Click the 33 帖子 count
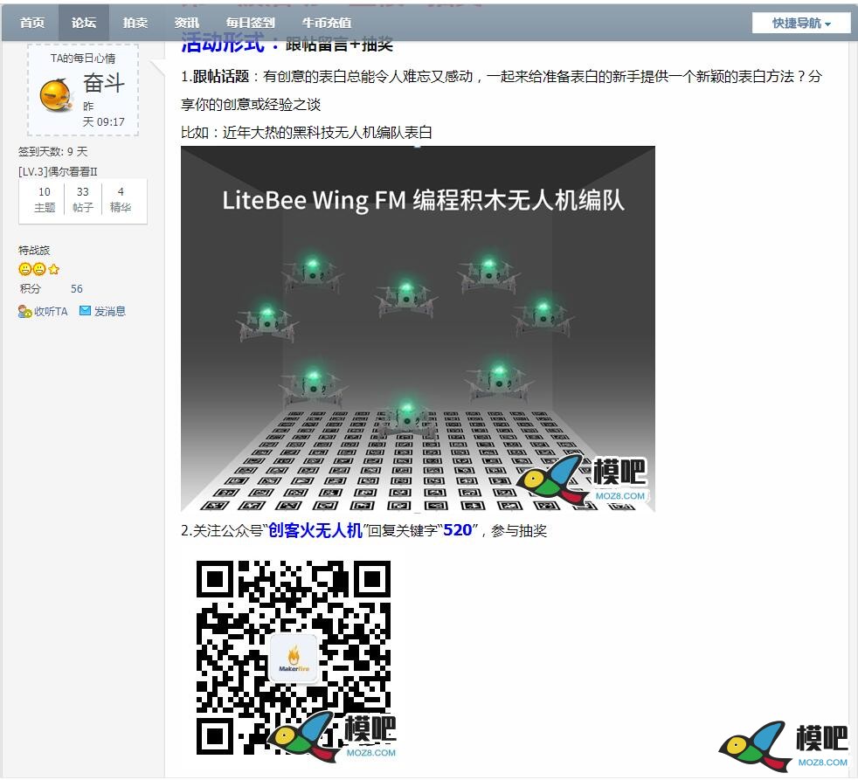 pyautogui.click(x=83, y=199)
